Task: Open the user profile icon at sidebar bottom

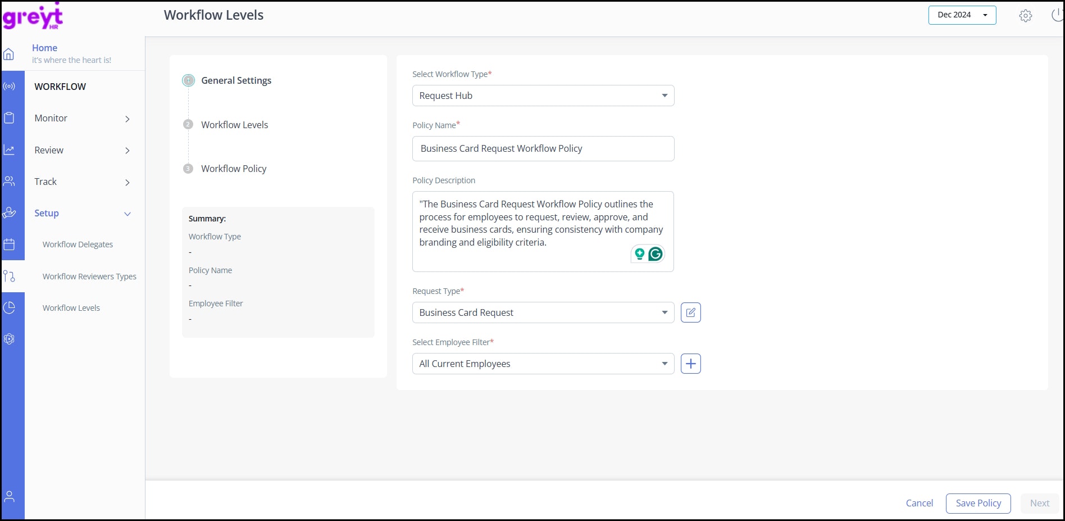Action: 9,497
